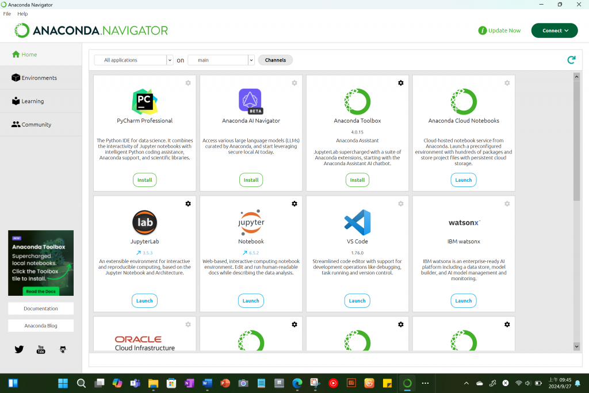This screenshot has width=589, height=393.
Task: Click the scrollbar down arrow
Action: (x=576, y=346)
